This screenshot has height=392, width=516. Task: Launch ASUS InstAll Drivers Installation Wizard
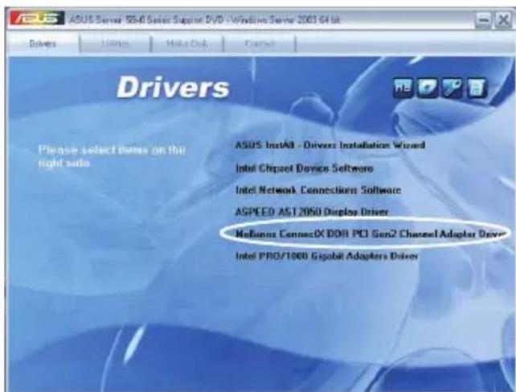330,145
